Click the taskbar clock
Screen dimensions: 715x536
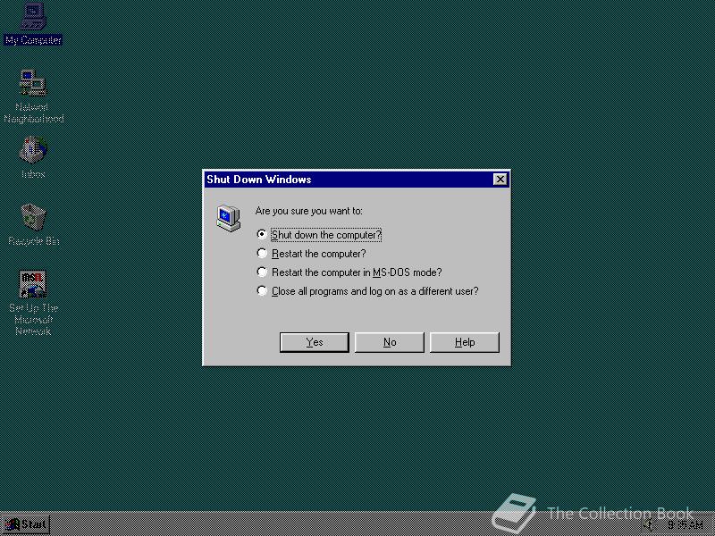click(686, 525)
